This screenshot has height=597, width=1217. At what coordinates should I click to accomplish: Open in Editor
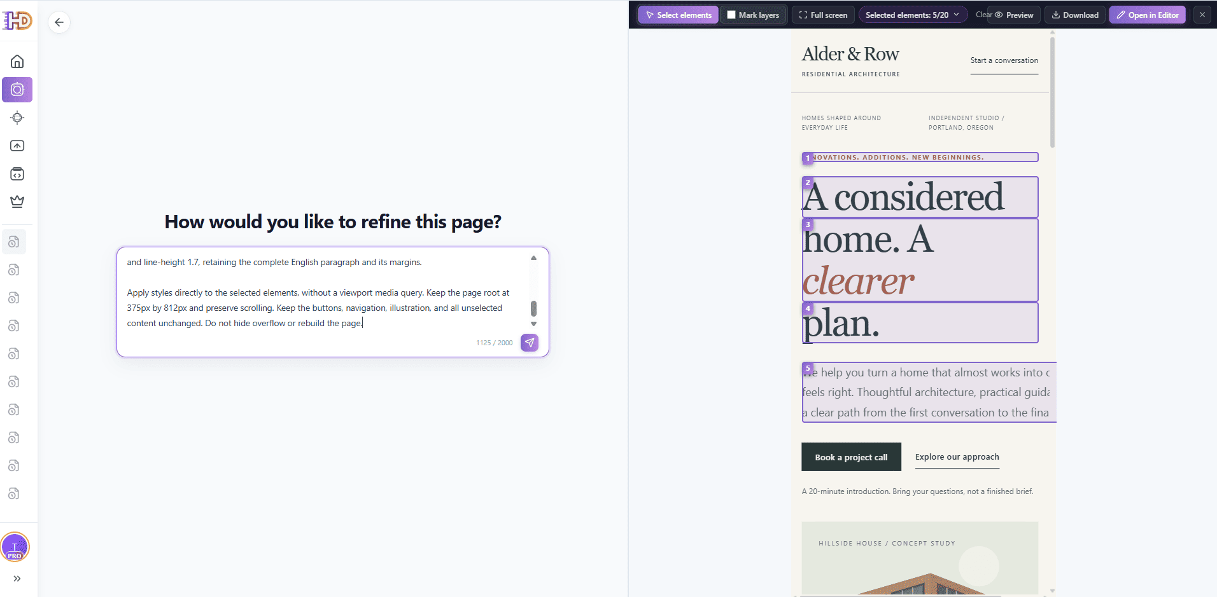click(x=1148, y=15)
